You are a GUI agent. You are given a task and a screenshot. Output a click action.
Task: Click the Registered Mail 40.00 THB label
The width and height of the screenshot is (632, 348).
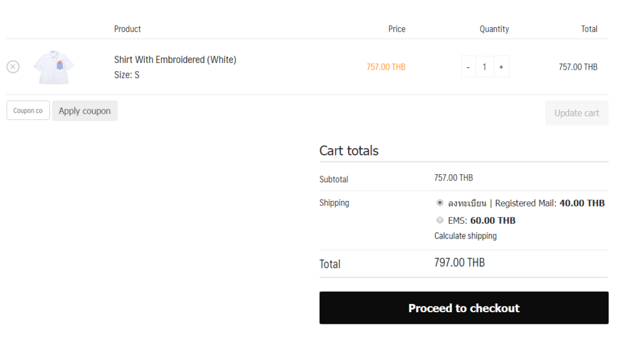pos(526,203)
